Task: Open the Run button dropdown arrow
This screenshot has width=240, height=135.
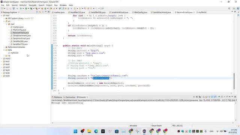Action: pos(28,9)
